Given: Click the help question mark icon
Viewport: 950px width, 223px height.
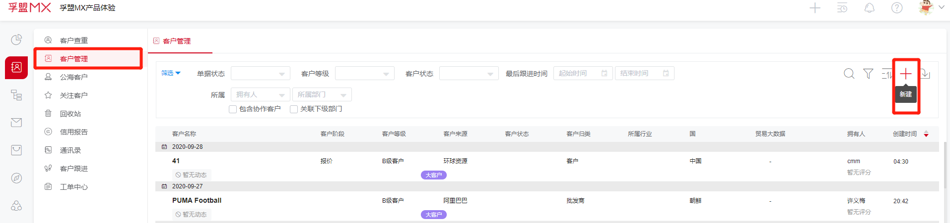Looking at the screenshot, I should click(897, 8).
